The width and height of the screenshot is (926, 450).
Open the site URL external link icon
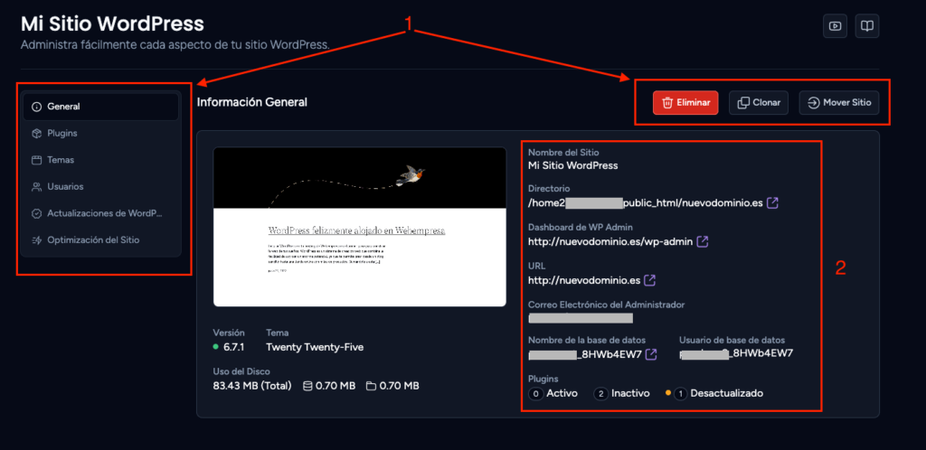pos(649,279)
